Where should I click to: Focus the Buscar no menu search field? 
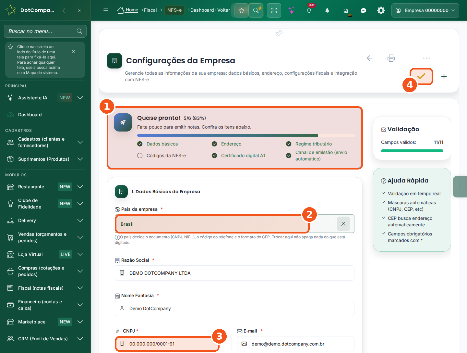pos(45,31)
